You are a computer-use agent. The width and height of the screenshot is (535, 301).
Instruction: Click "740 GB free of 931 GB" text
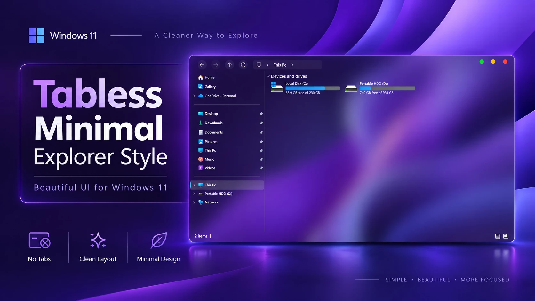tap(377, 93)
